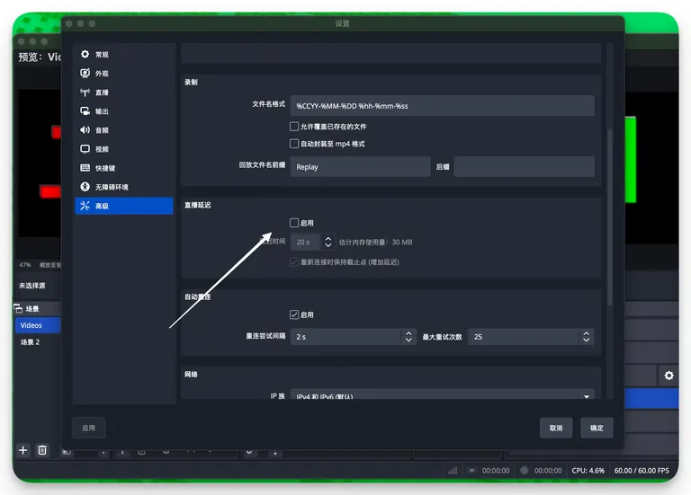Image resolution: width=691 pixels, height=495 pixels.
Task: Click the filename format (文件名格式) field
Action: coord(442,106)
